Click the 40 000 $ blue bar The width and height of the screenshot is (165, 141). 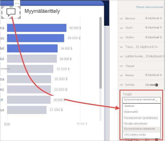click(37, 28)
